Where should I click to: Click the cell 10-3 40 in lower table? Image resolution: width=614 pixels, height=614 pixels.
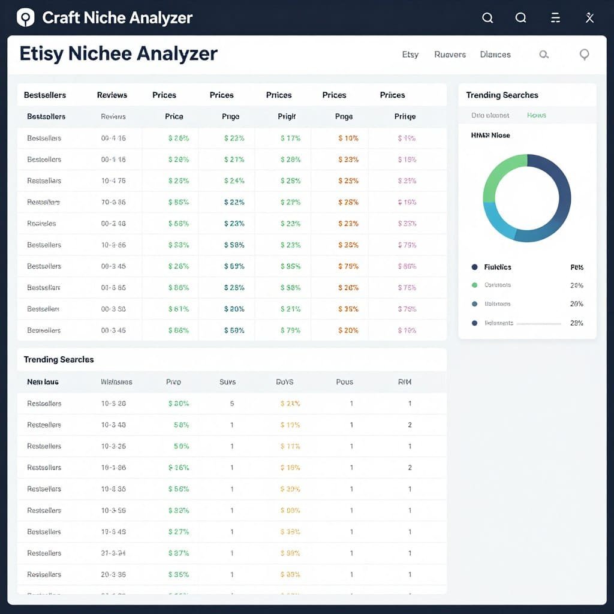[x=113, y=425]
